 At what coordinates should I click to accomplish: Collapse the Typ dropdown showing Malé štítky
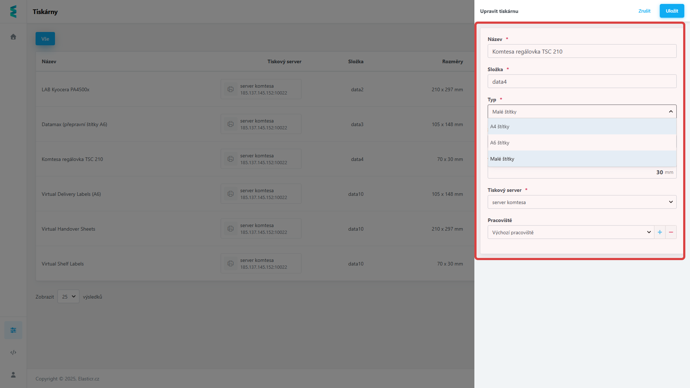(x=582, y=112)
